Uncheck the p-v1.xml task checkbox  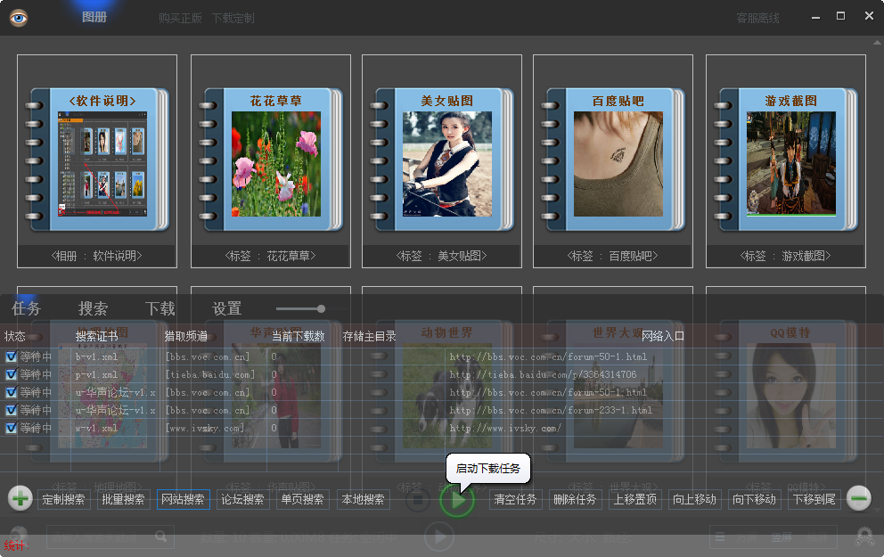[11, 374]
